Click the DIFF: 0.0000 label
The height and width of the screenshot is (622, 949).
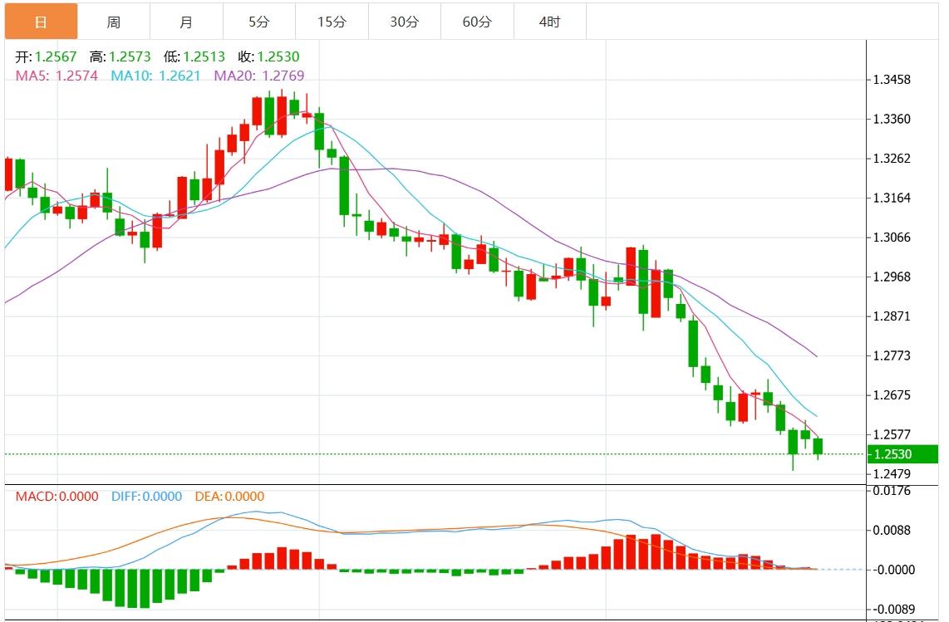tap(146, 497)
